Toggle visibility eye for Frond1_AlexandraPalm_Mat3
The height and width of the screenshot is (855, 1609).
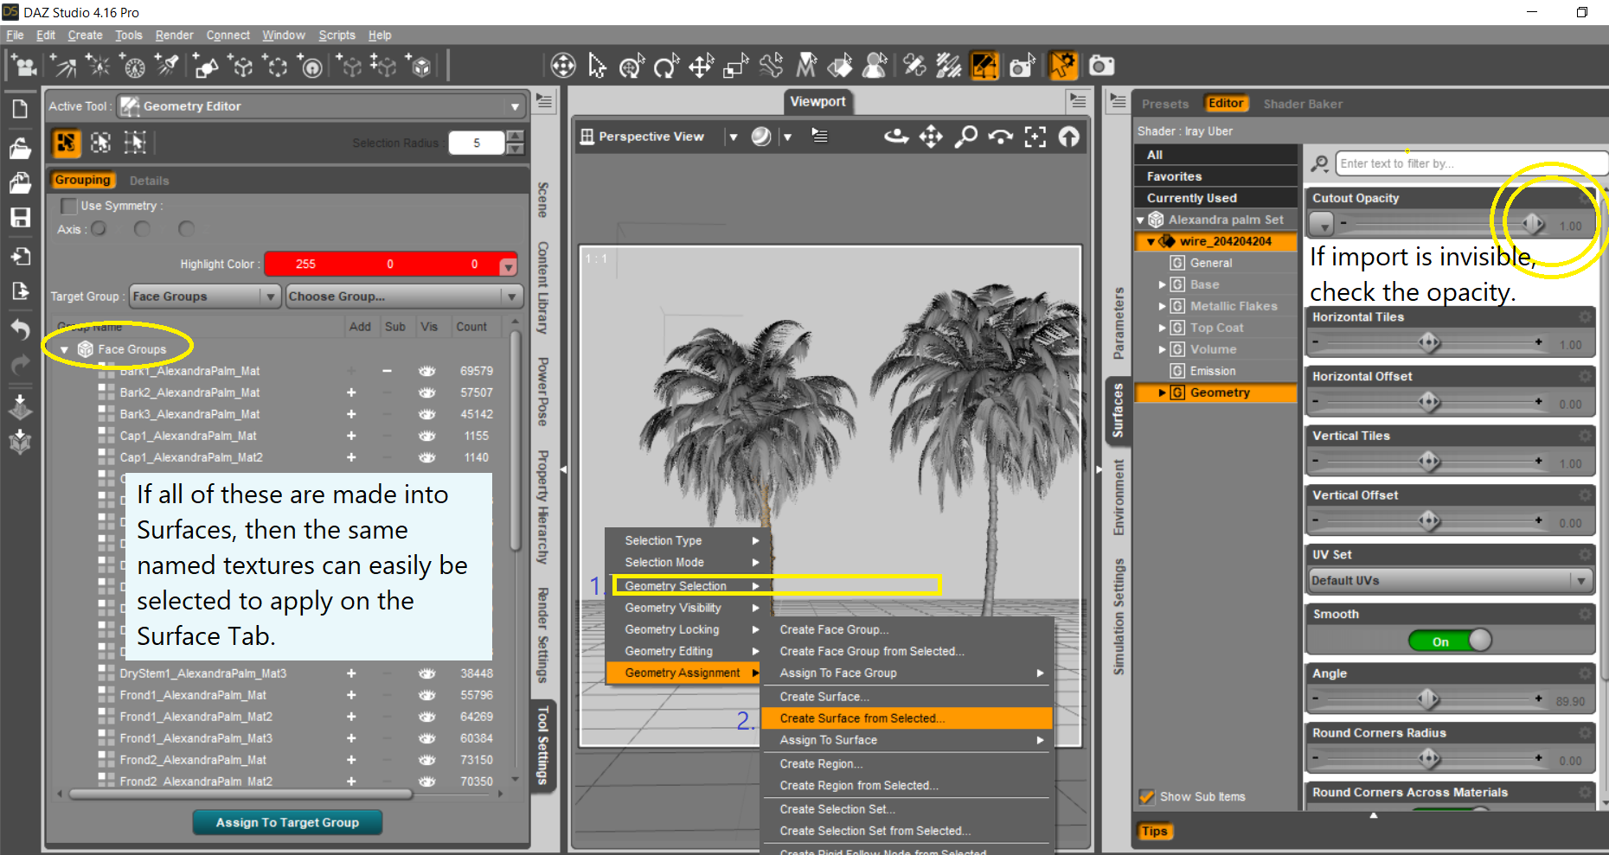point(426,738)
